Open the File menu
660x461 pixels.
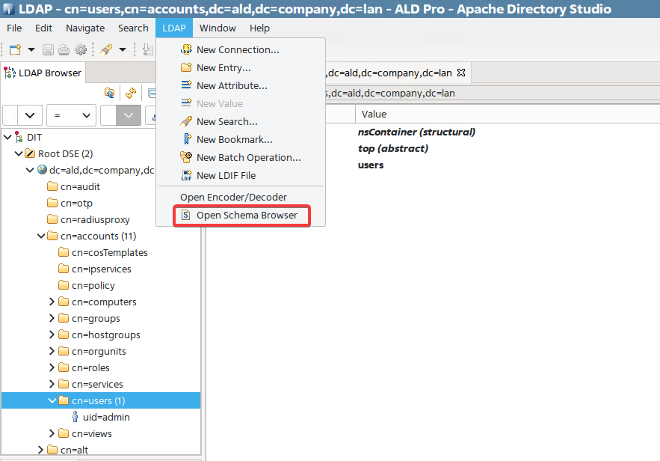coord(14,28)
